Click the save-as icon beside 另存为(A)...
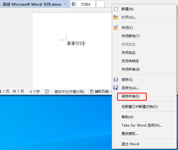 116,88
